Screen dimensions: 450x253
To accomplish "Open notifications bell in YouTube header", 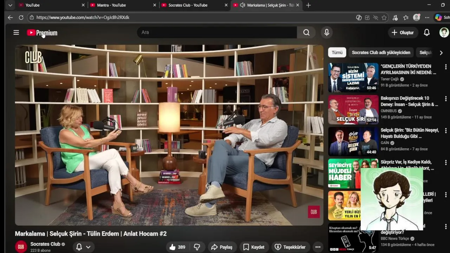I will 426,32.
